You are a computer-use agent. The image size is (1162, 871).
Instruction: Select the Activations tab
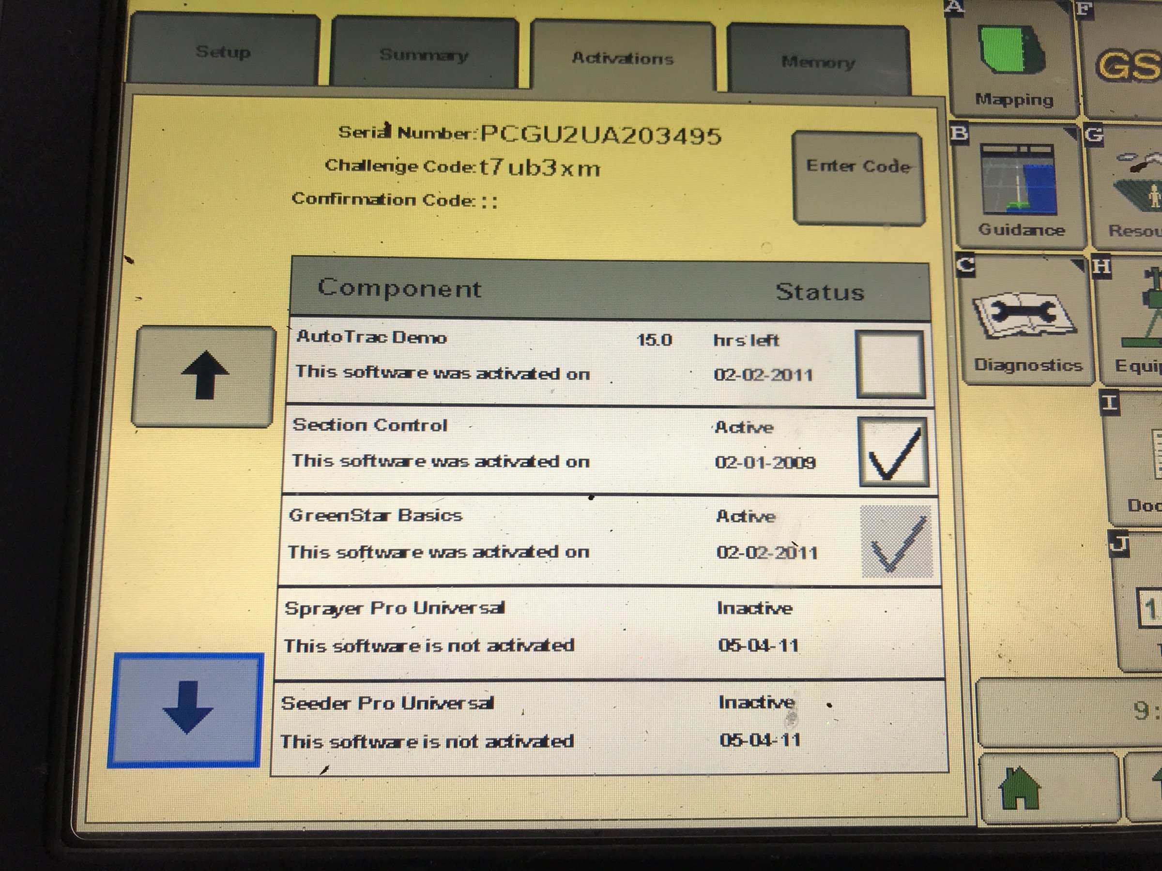tap(623, 58)
